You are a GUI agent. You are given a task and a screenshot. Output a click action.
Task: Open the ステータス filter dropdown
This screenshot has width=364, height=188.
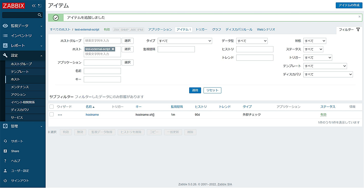point(313,49)
